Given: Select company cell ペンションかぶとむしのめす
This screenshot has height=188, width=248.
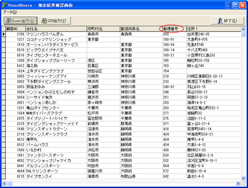Looking at the screenshot, I should point(56,92).
